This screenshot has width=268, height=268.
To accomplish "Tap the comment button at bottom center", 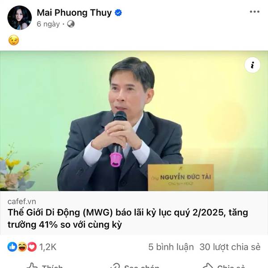I will pos(134,265).
